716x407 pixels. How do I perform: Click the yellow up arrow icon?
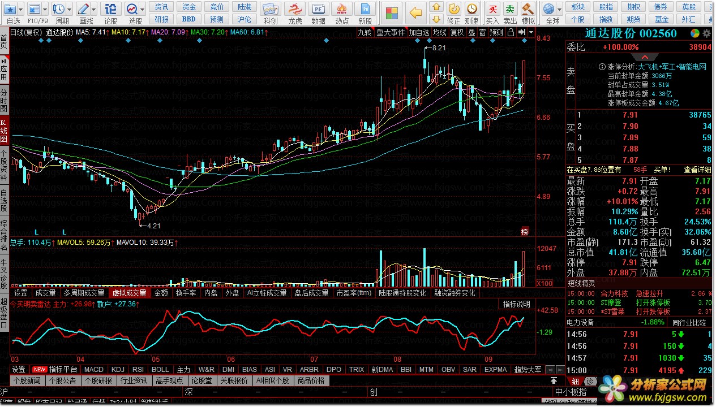[436, 7]
